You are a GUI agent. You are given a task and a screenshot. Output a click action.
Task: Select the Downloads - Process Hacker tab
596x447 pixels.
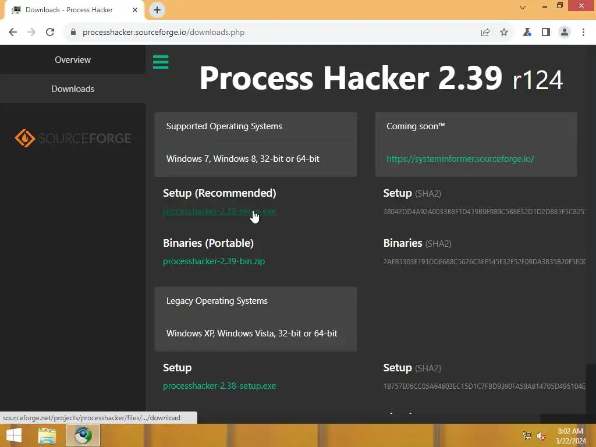coord(74,10)
